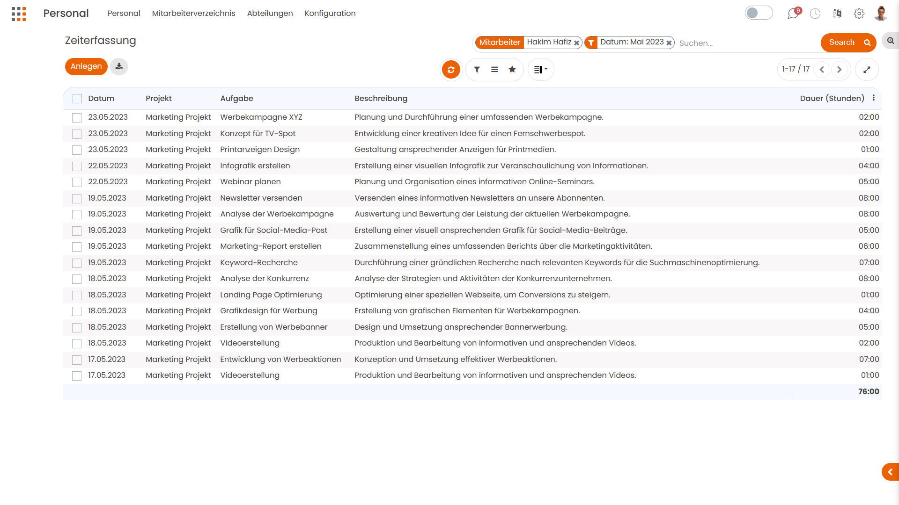Viewport: 899px width, 505px height.
Task: Click the fullscreen expand icon
Action: click(x=867, y=70)
